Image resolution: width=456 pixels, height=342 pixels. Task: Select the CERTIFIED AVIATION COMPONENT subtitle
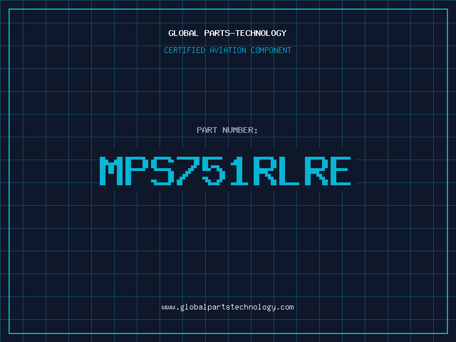click(227, 50)
